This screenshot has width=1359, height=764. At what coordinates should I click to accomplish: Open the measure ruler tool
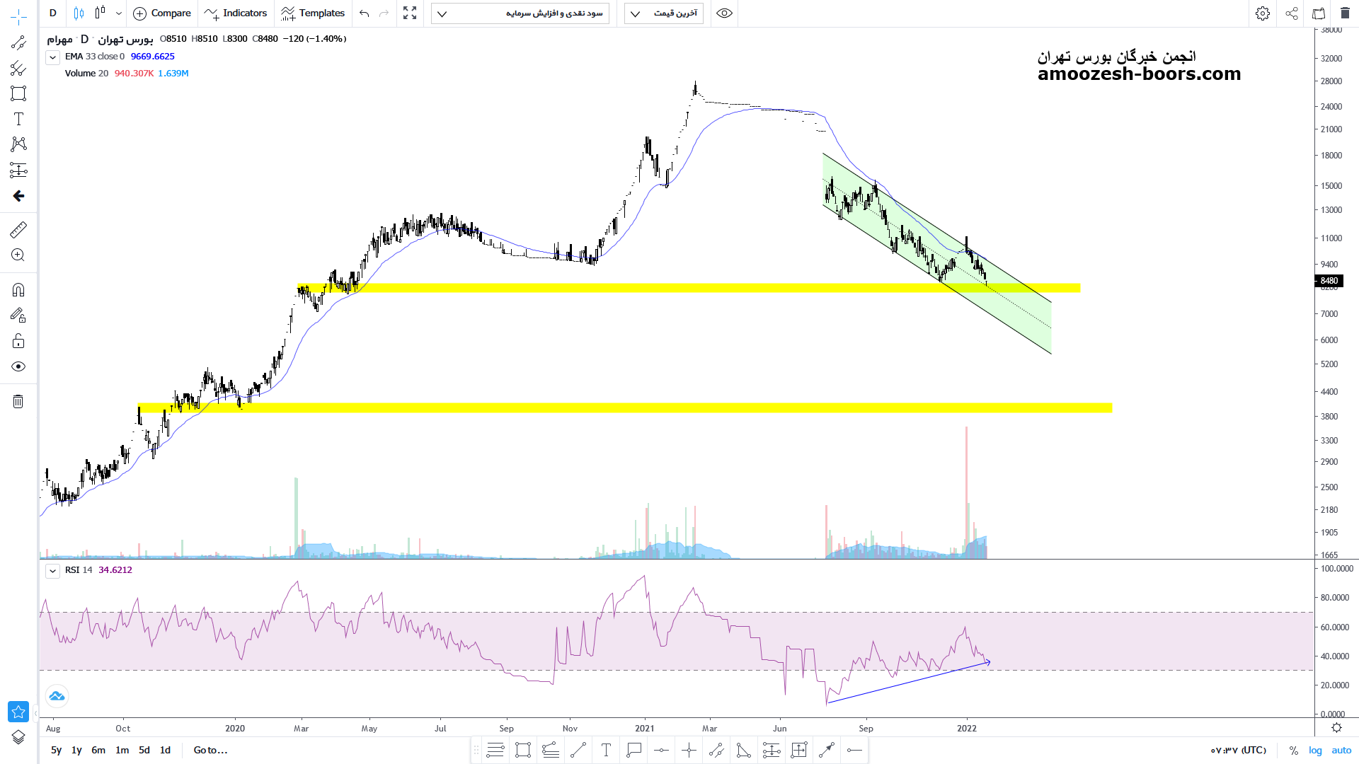tap(18, 229)
